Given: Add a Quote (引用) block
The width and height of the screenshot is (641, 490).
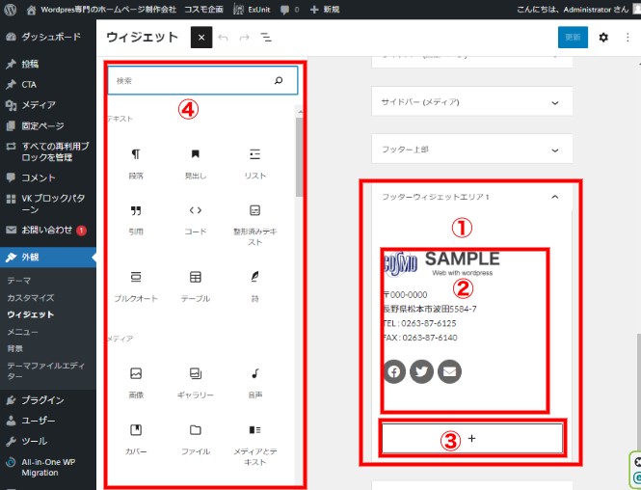Looking at the screenshot, I should [136, 217].
